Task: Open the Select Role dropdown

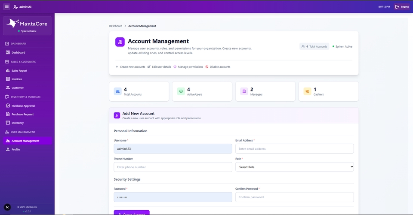Action: coord(294,167)
